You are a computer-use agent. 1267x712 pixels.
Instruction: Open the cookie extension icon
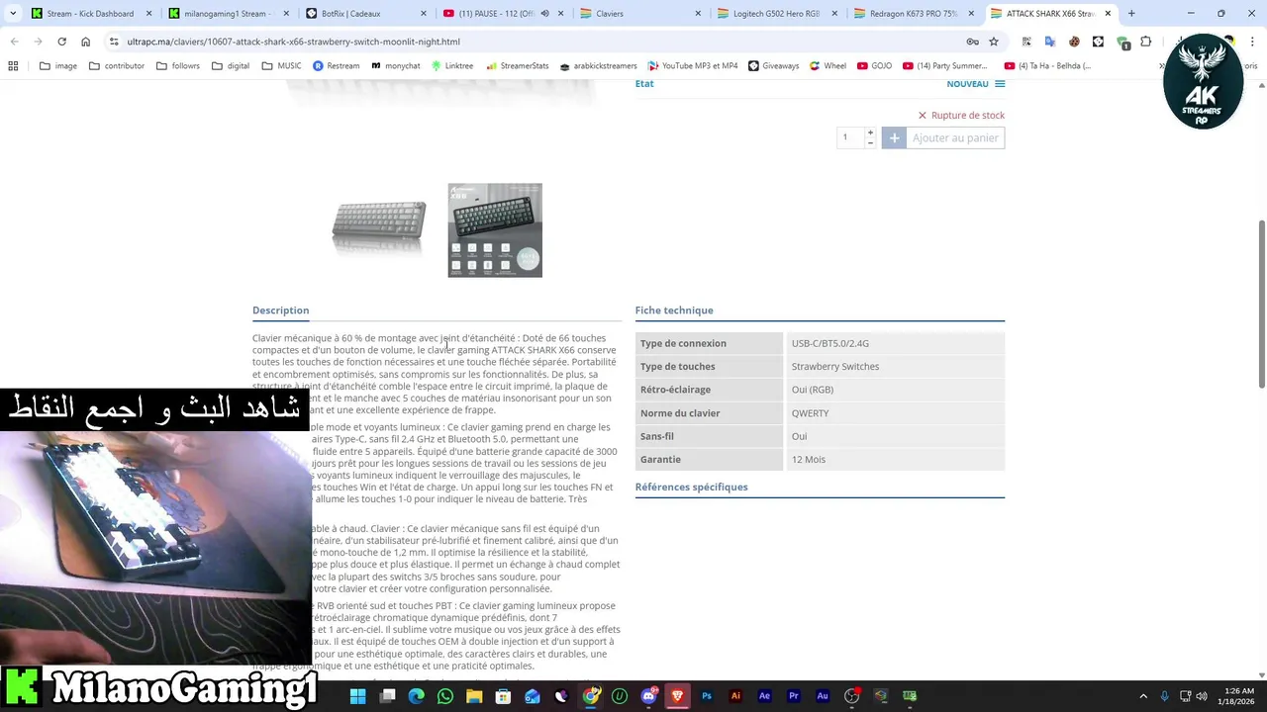[x=1074, y=42]
